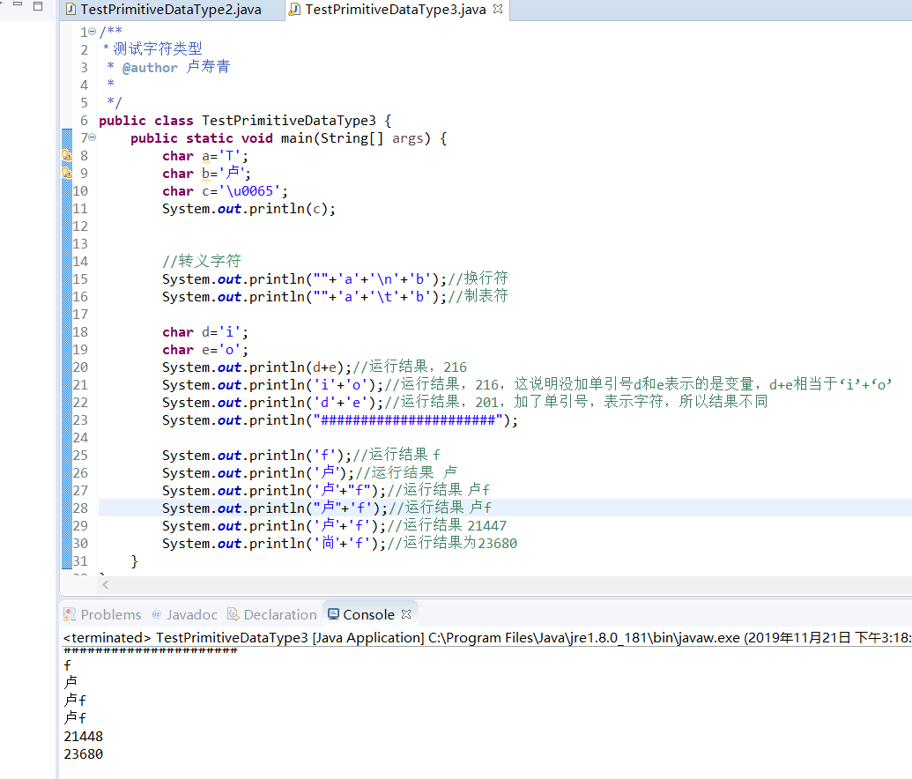Screen dimensions: 912x779
Task: Click the console output 21448
Action: pos(83,737)
